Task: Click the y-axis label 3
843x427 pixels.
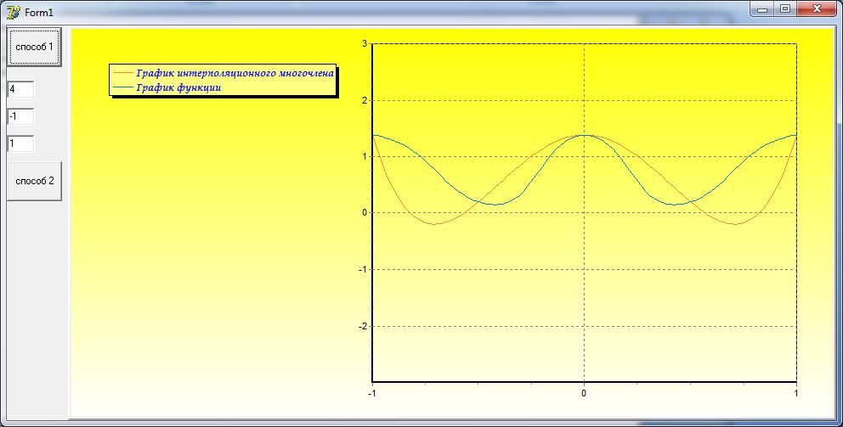Action: click(365, 43)
